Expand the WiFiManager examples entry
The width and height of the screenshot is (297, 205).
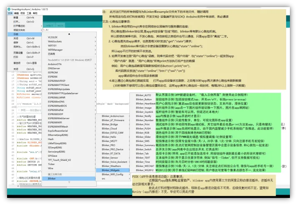point(69,50)
